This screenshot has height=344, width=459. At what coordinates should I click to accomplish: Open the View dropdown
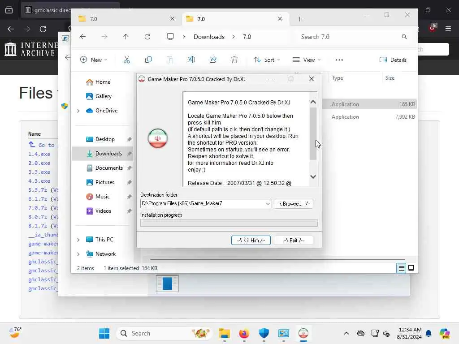pyautogui.click(x=307, y=60)
